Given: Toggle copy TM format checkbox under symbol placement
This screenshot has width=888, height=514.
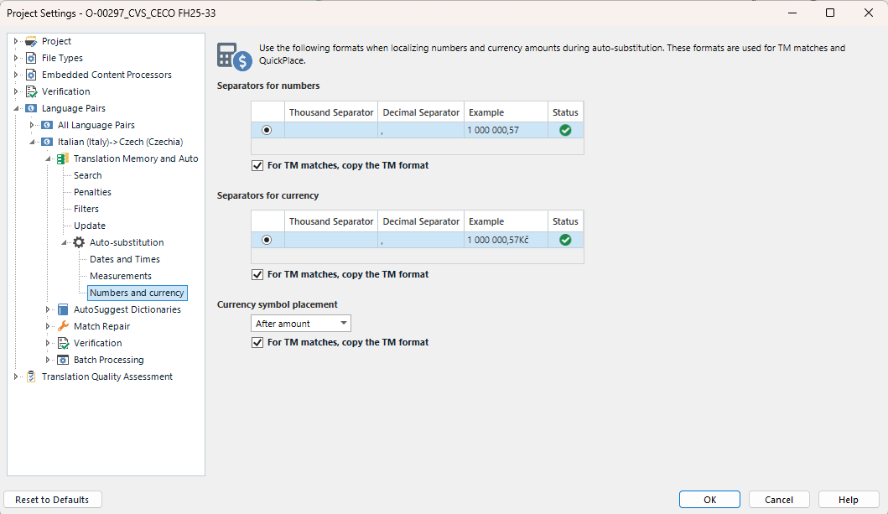Looking at the screenshot, I should click(x=257, y=342).
